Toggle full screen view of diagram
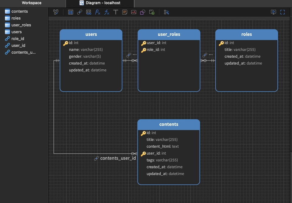The width and height of the screenshot is (292, 203). tap(283, 12)
